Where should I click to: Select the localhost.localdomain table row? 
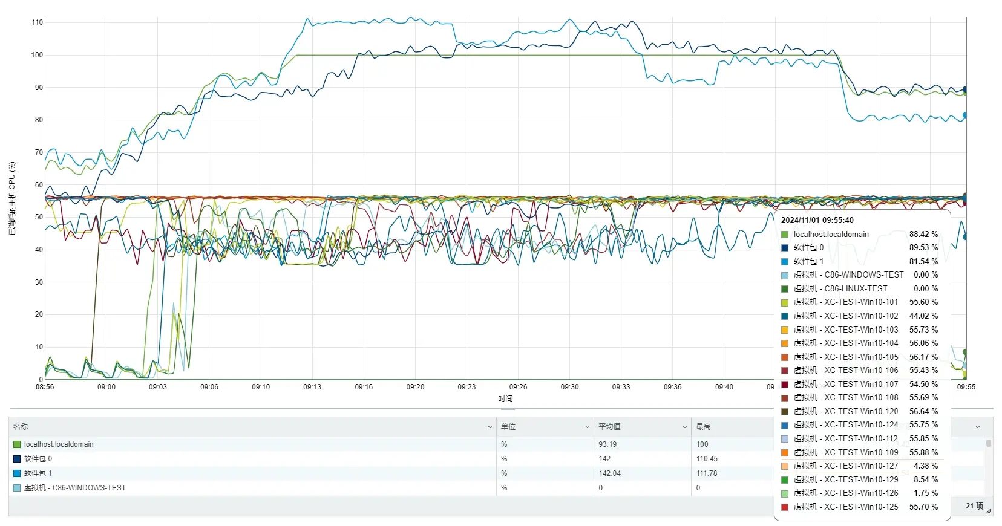point(242,444)
